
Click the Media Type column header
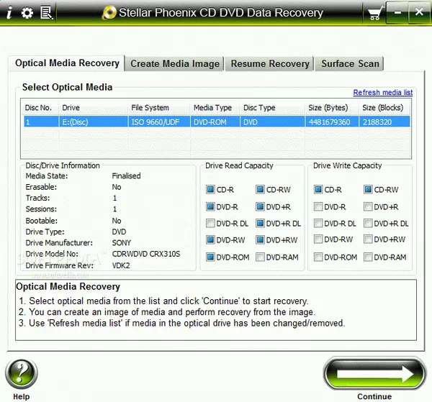pos(215,108)
